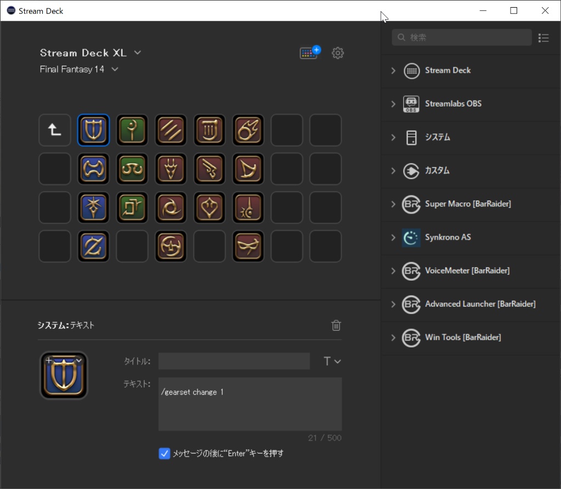This screenshot has width=561, height=489.
Task: Select the Warrior axe job icon
Action: [93, 169]
